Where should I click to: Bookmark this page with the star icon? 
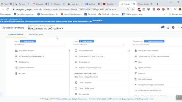tap(133, 9)
